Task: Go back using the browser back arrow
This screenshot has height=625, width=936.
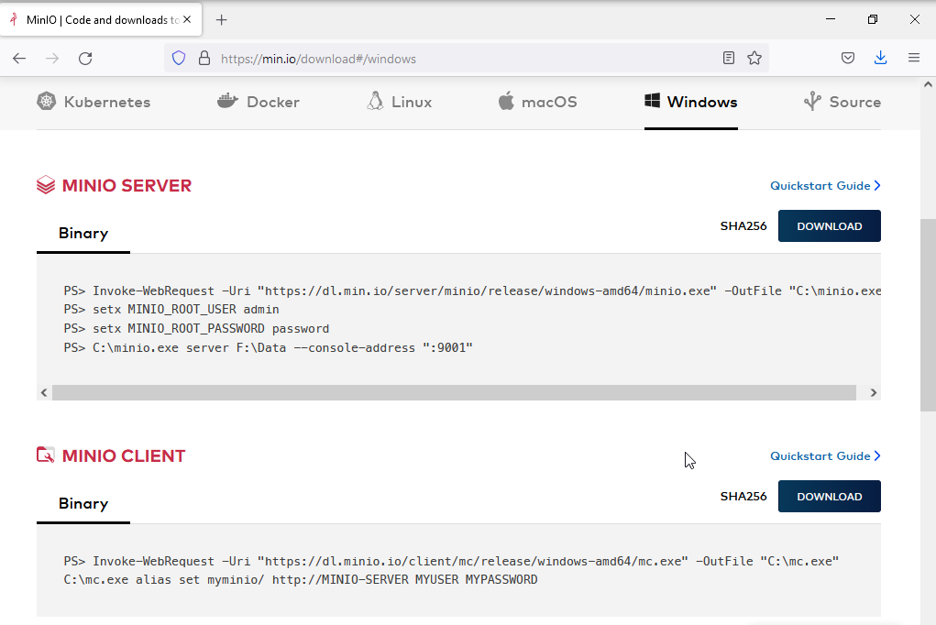Action: tap(19, 59)
